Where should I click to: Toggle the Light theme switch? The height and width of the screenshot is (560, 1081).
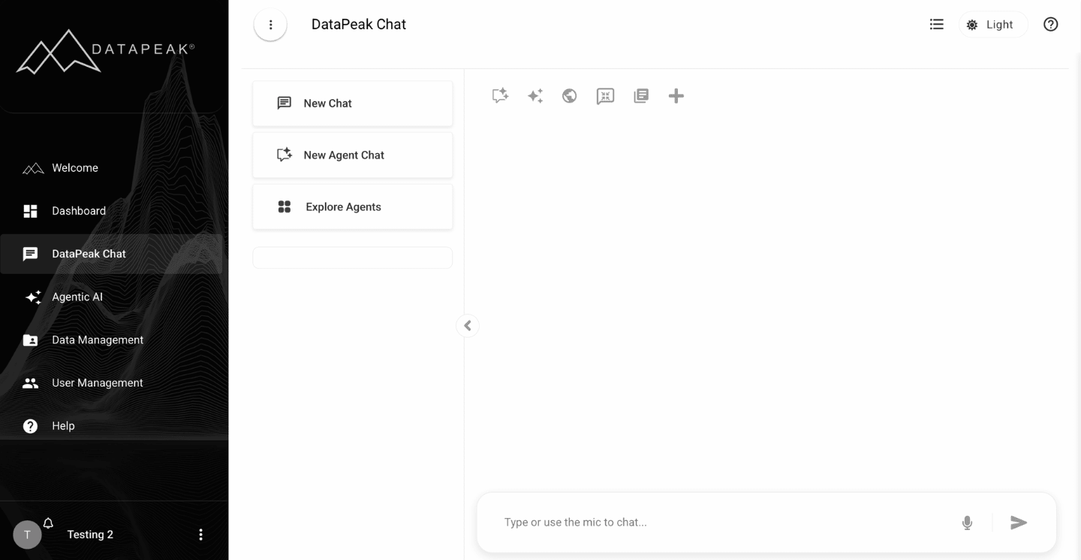click(x=992, y=25)
